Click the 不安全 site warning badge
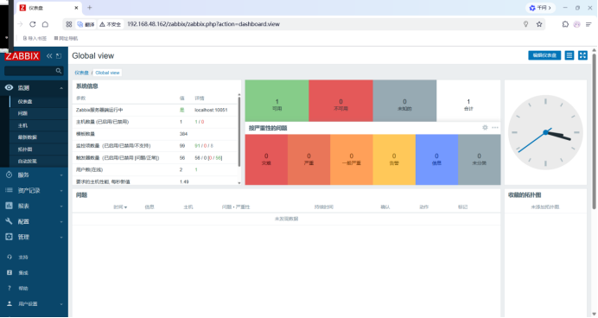Image resolution: width=598 pixels, height=318 pixels. pyautogui.click(x=111, y=24)
